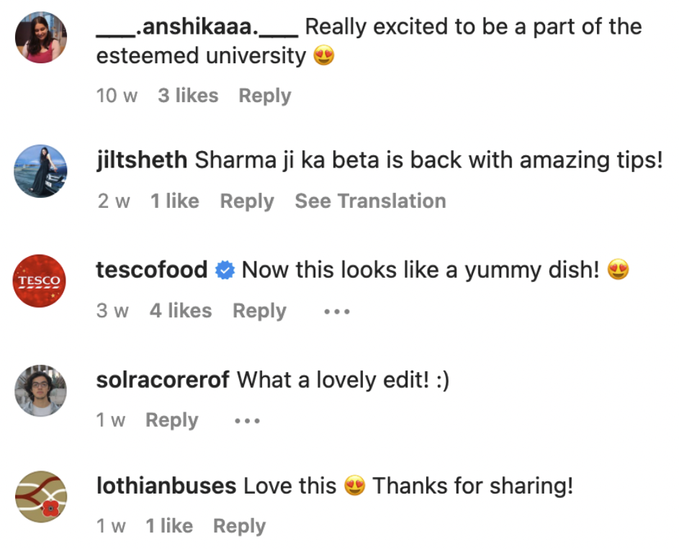Image resolution: width=679 pixels, height=549 pixels.
Task: Click the 2 w timestamp on jiltsheth's comment
Action: 113,201
